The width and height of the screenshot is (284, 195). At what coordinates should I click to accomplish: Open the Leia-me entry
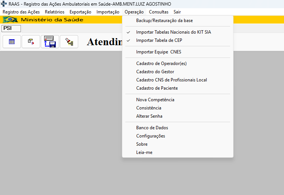[178, 152]
